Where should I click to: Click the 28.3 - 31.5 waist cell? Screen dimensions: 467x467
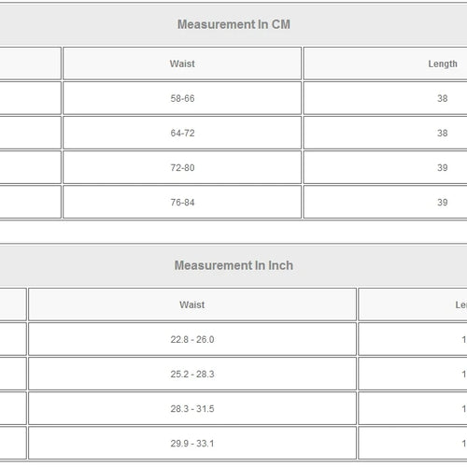pos(192,408)
